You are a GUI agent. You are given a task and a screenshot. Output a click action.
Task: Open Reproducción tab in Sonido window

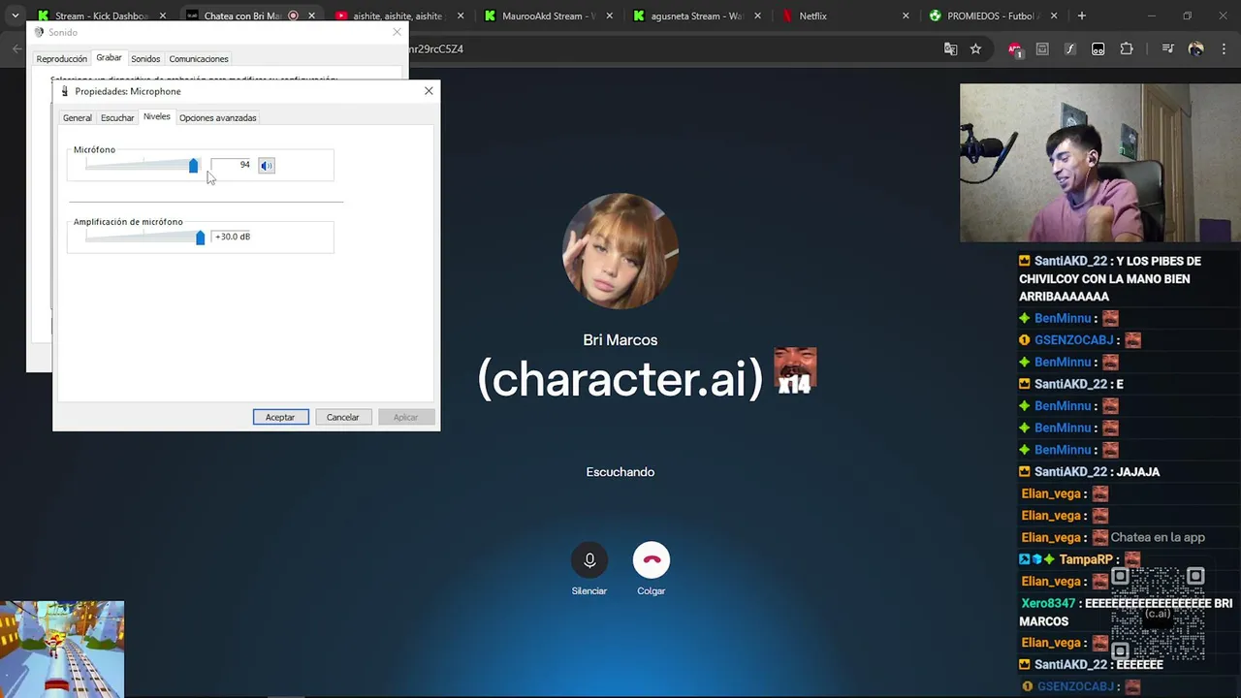[62, 59]
